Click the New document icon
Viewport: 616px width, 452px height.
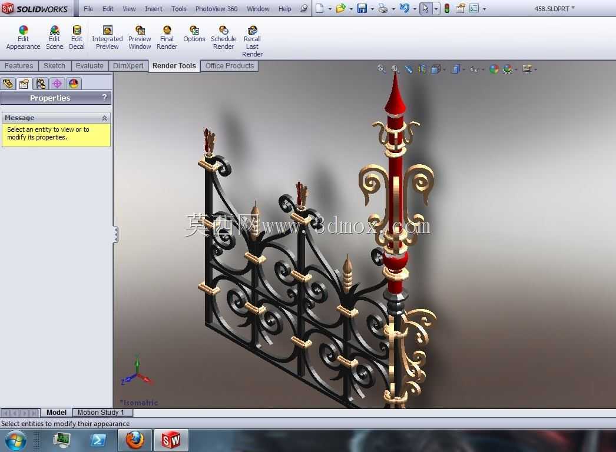click(320, 8)
